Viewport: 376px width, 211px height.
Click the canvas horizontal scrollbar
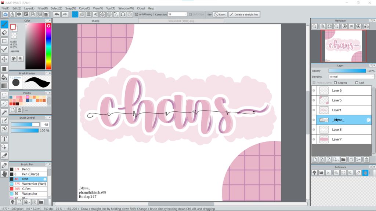point(181,204)
